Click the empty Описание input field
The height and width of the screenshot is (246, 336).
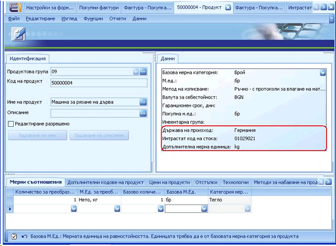coord(95,113)
